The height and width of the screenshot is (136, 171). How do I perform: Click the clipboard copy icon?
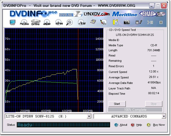(x=115, y=22)
